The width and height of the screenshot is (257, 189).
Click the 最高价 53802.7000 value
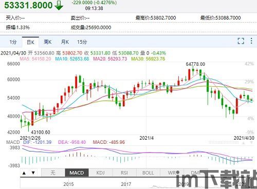[x=163, y=17]
